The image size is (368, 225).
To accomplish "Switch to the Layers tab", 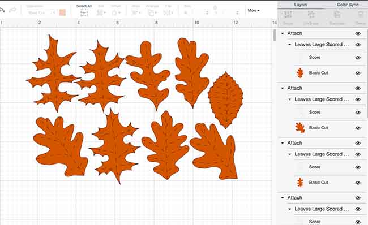I will point(301,5).
